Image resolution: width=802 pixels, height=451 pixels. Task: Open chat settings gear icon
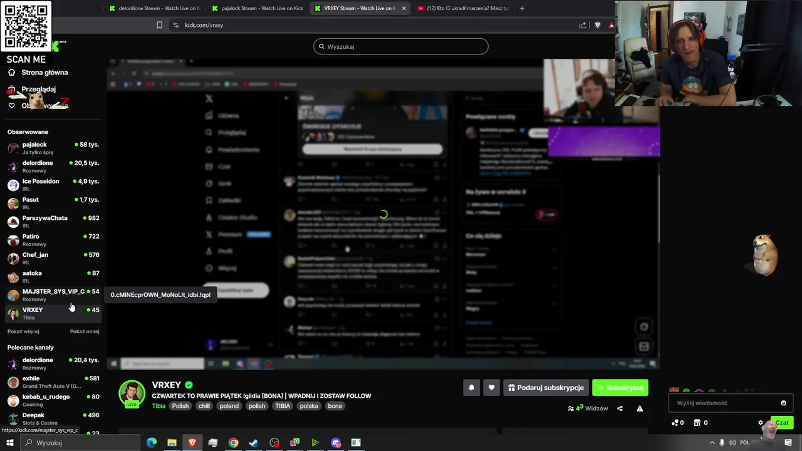[x=761, y=423]
